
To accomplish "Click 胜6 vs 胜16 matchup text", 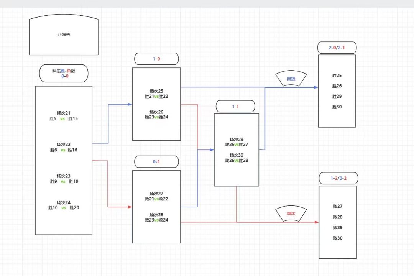I will [x=64, y=150].
